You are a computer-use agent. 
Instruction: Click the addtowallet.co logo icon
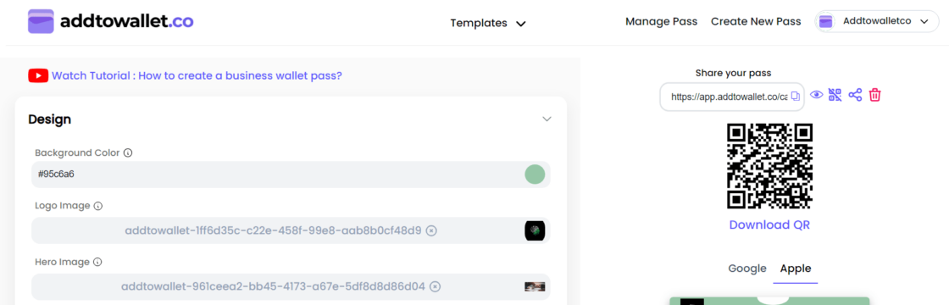pyautogui.click(x=42, y=22)
